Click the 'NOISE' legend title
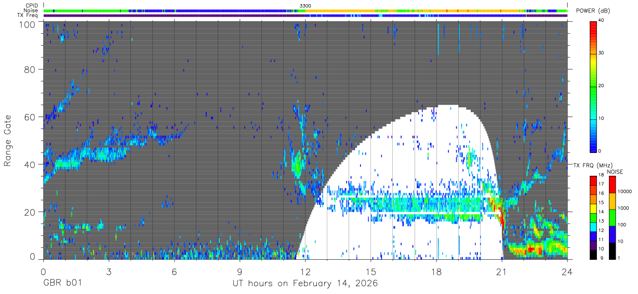The image size is (638, 294). coord(615,172)
